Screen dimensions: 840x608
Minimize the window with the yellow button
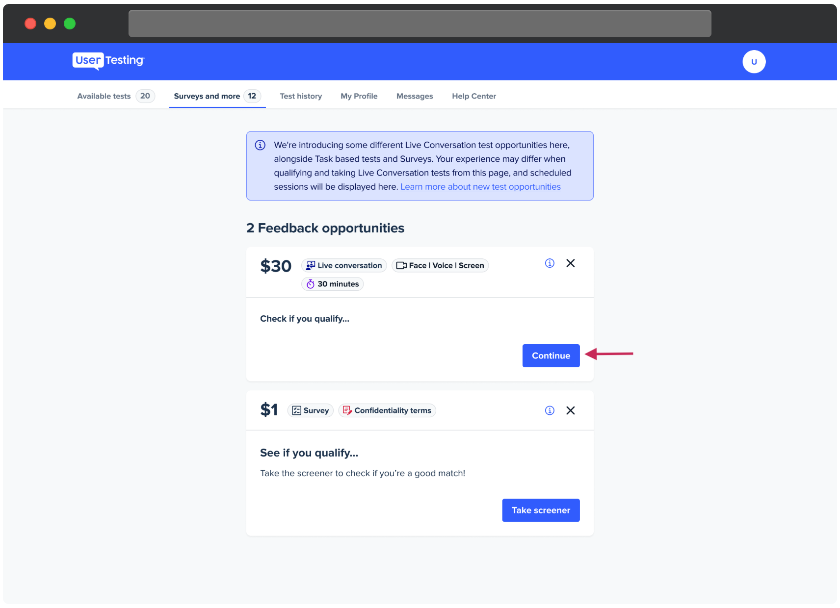(x=50, y=24)
